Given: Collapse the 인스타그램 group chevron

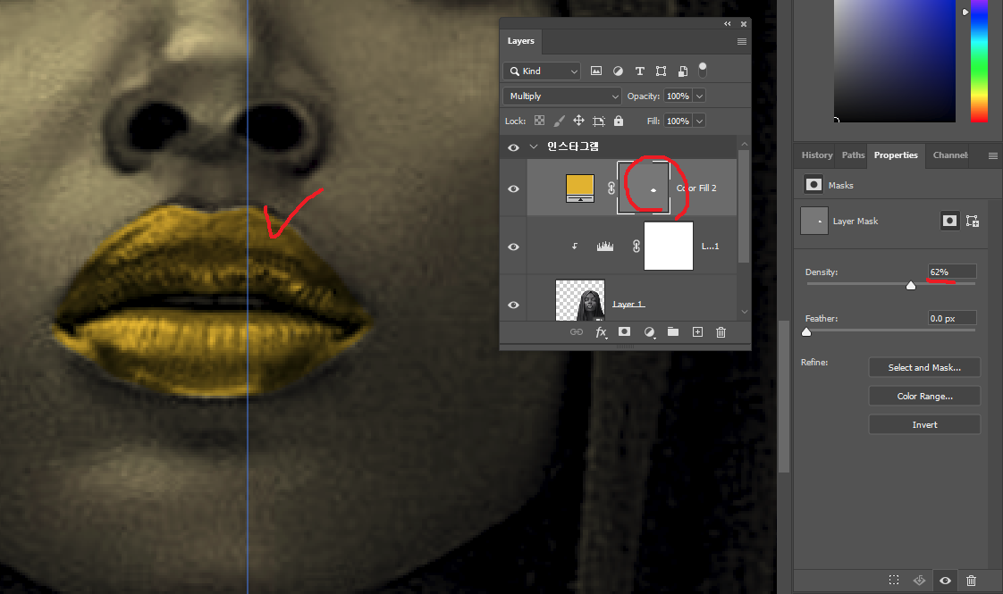Looking at the screenshot, I should pyautogui.click(x=534, y=146).
